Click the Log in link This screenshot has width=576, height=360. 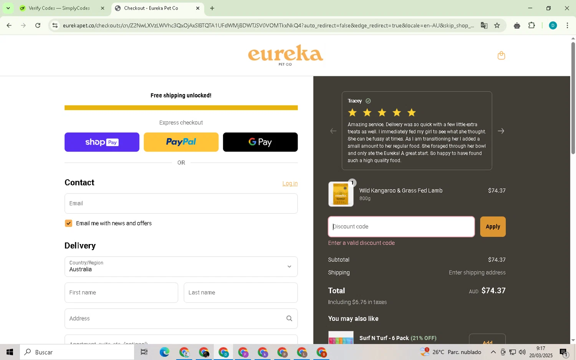click(290, 183)
